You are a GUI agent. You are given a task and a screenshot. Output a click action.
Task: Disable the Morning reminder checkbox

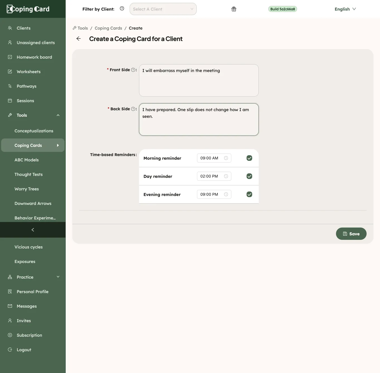click(x=250, y=158)
